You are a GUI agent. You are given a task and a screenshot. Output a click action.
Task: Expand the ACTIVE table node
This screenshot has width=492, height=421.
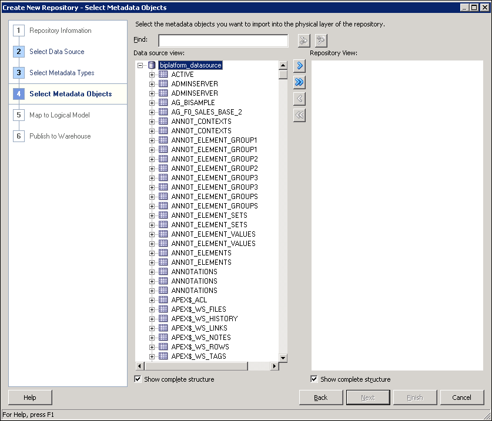coord(152,75)
